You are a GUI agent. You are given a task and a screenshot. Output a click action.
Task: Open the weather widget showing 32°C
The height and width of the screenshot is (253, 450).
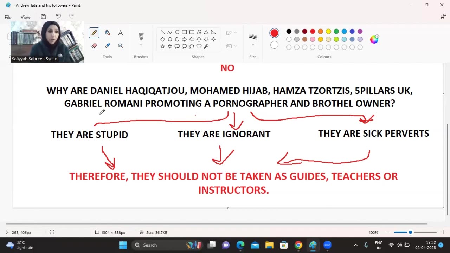click(x=20, y=245)
